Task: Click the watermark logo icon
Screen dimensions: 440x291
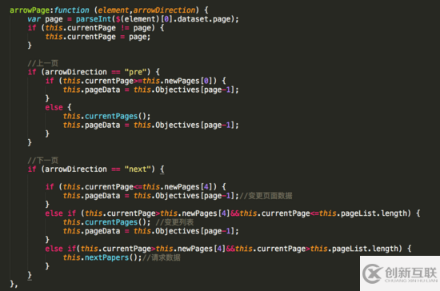Action: (x=372, y=273)
